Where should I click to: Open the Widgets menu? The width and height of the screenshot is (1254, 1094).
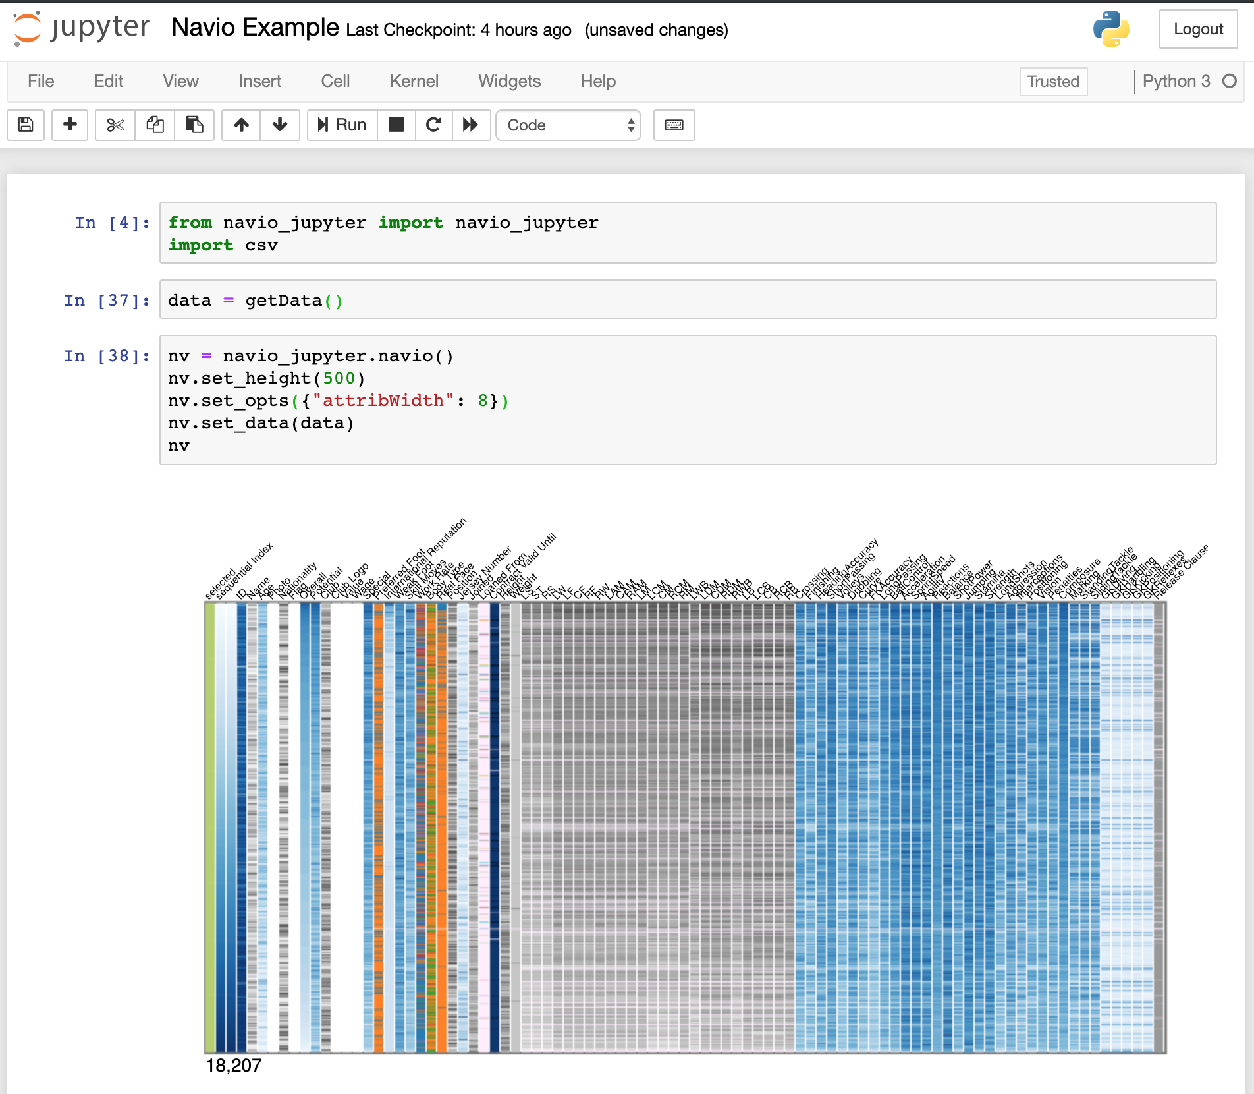coord(509,81)
